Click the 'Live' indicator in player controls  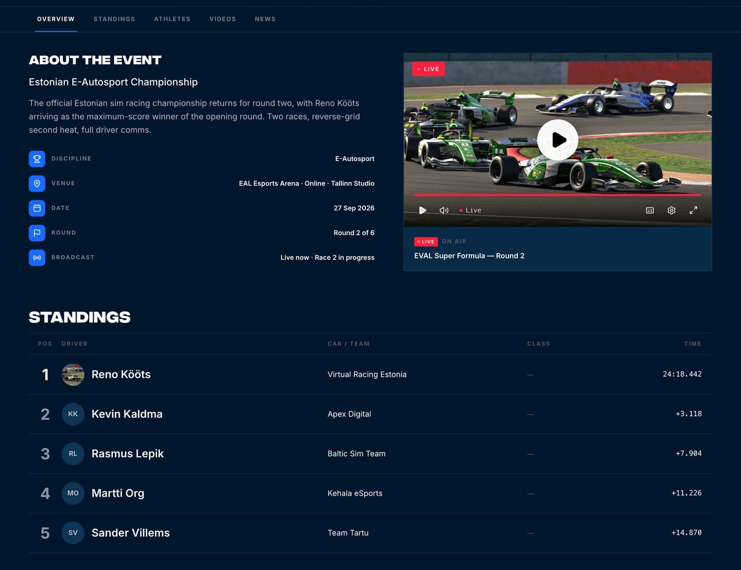click(470, 210)
